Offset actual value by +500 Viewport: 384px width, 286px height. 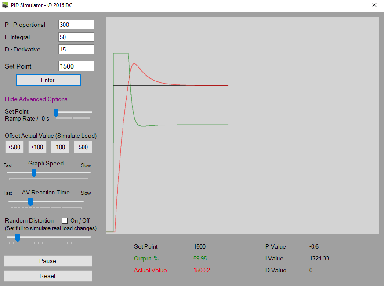14,147
